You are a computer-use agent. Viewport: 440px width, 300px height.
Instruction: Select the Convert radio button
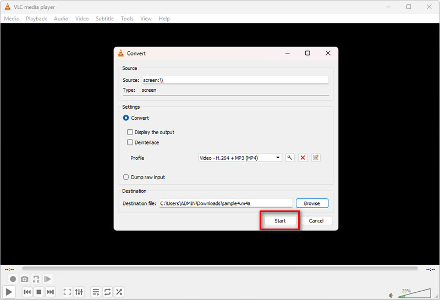pyautogui.click(x=126, y=118)
